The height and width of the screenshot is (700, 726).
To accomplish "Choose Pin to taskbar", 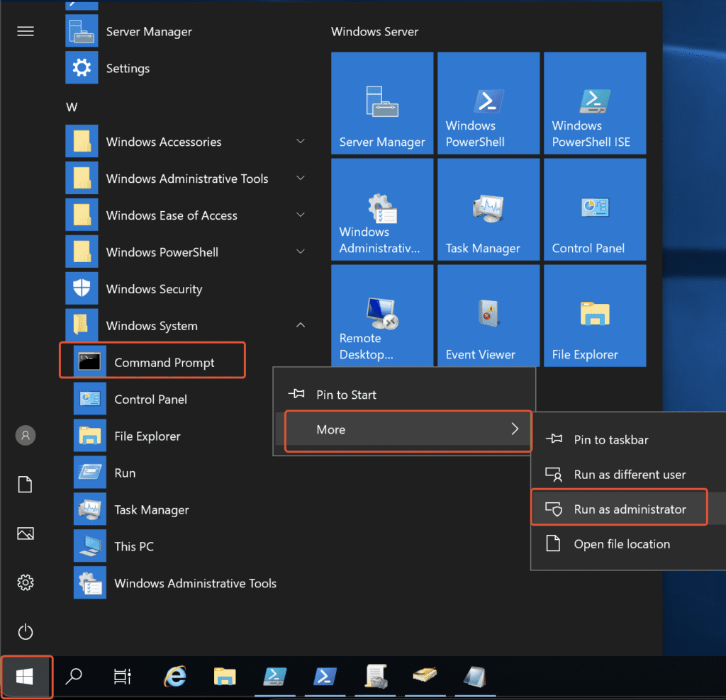I will tap(629, 439).
